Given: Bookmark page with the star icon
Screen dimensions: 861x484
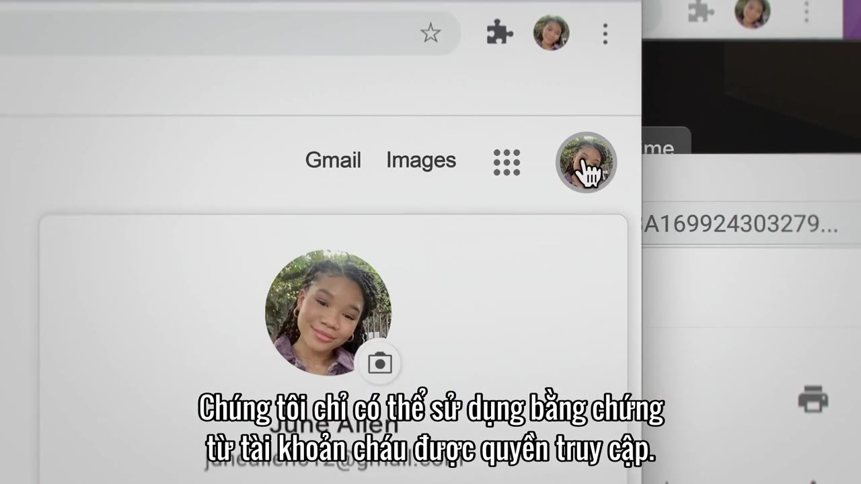Looking at the screenshot, I should tap(430, 32).
